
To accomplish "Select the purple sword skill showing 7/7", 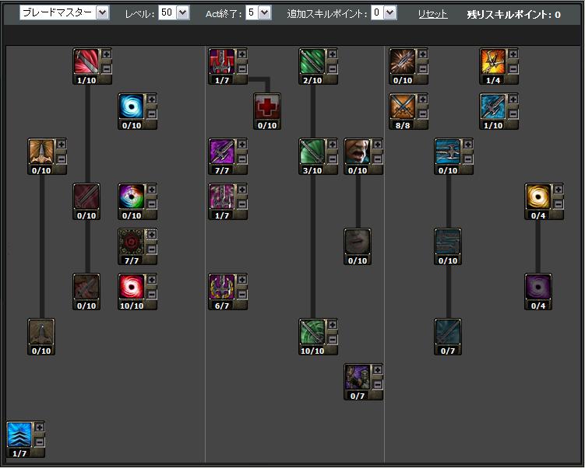I will pyautogui.click(x=221, y=152).
